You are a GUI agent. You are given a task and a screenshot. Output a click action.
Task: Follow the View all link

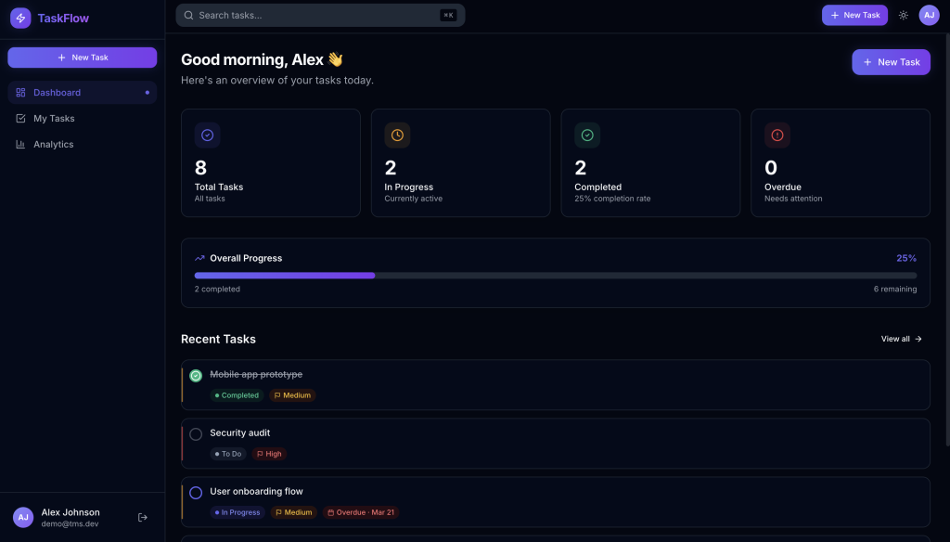coord(901,339)
